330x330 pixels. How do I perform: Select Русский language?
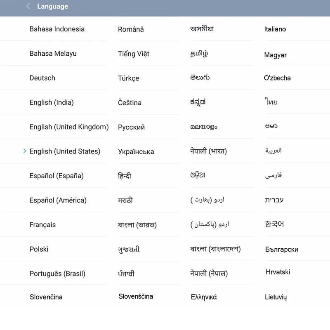point(131,127)
